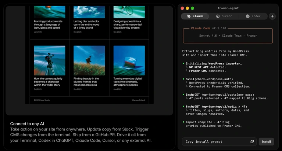Click the 'Dec 2025' date label
The width and height of the screenshot is (282, 151).
(x=78, y=32)
